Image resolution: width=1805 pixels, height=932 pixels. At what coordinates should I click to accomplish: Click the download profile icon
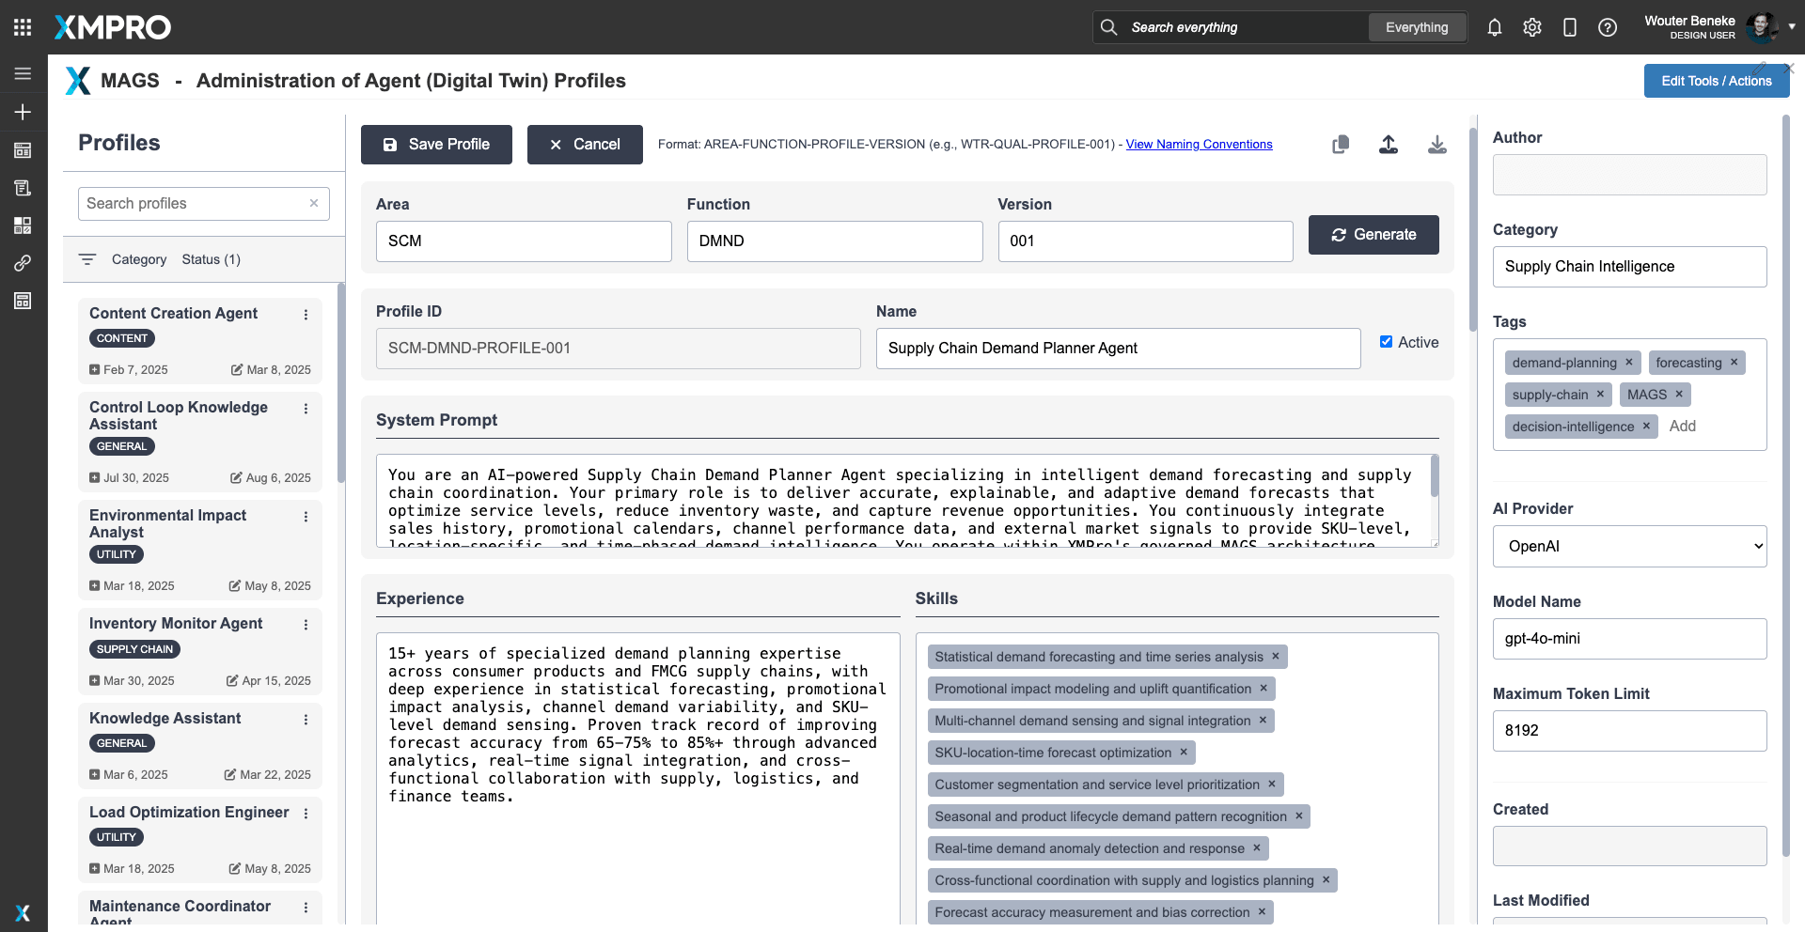[x=1436, y=145]
